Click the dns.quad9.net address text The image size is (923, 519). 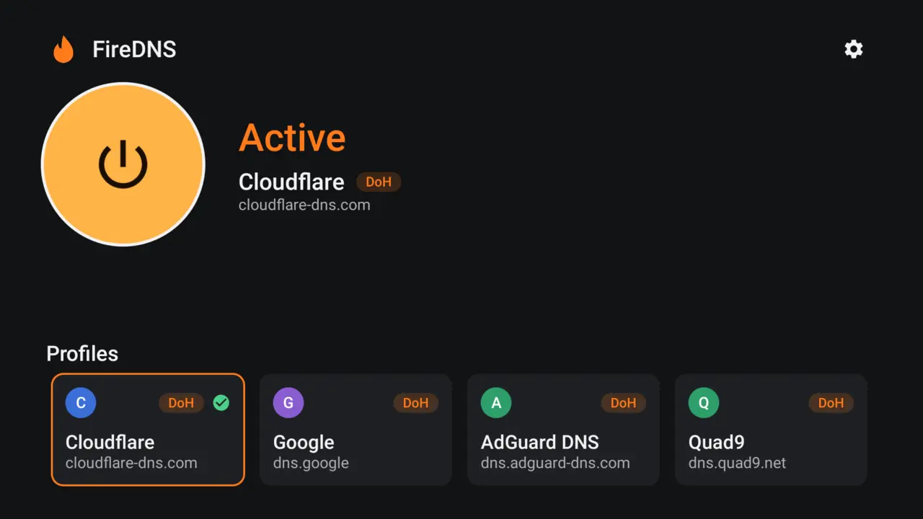pyautogui.click(x=737, y=463)
